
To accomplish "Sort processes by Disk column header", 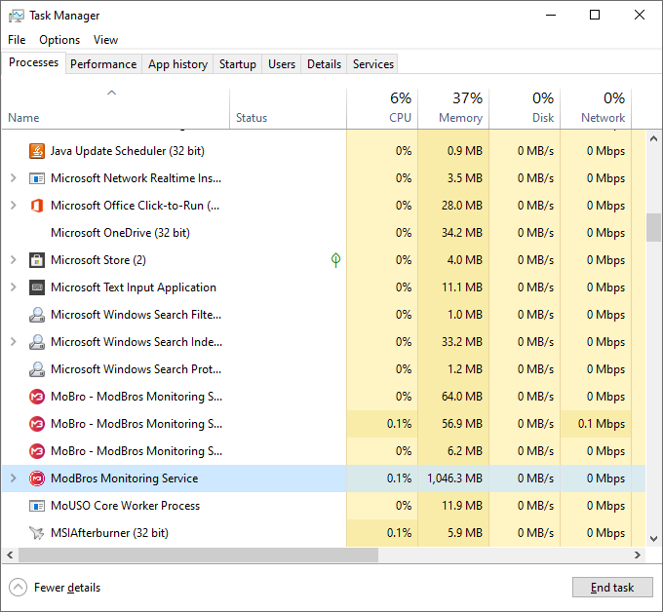I will pos(525,108).
